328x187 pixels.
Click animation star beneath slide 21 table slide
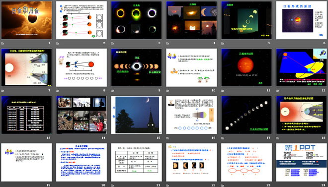(112, 186)
